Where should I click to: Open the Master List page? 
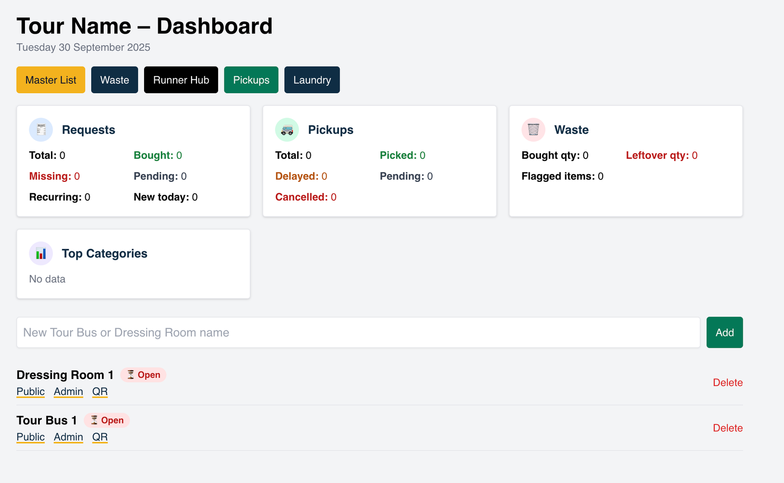51,80
